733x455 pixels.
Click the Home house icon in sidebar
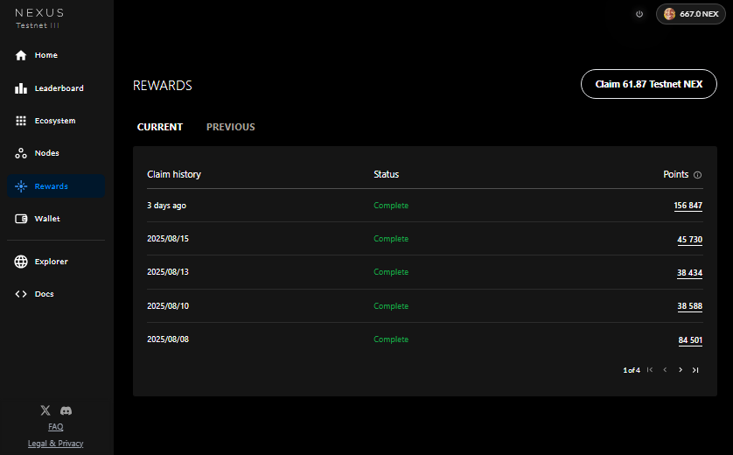21,55
